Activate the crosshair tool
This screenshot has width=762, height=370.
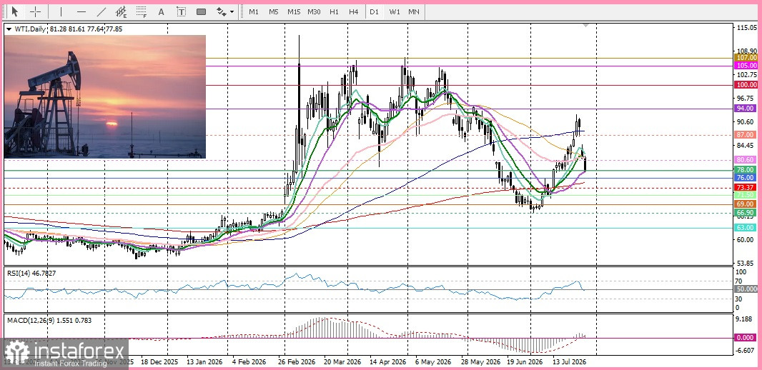pyautogui.click(x=36, y=11)
